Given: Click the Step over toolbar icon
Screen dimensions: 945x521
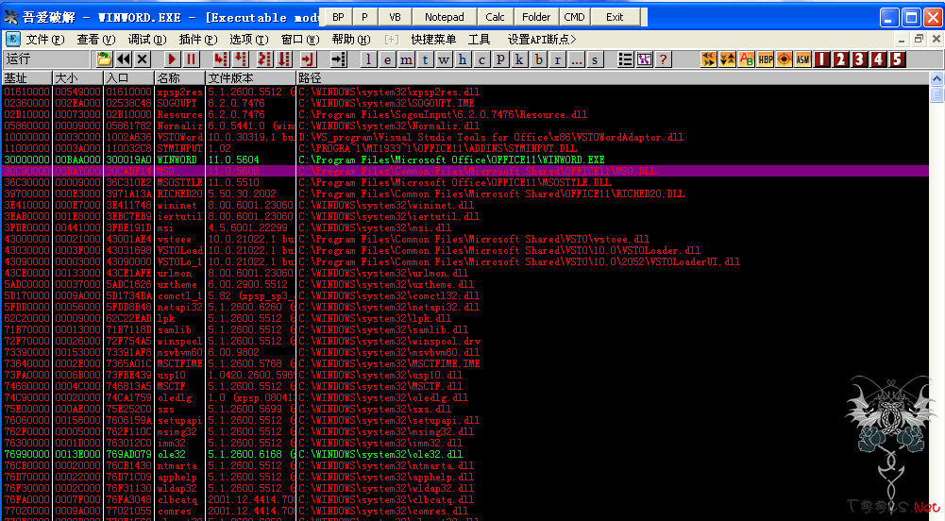Looking at the screenshot, I should pyautogui.click(x=241, y=59).
